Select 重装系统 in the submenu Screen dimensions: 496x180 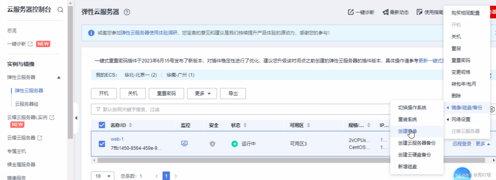pyautogui.click(x=407, y=119)
